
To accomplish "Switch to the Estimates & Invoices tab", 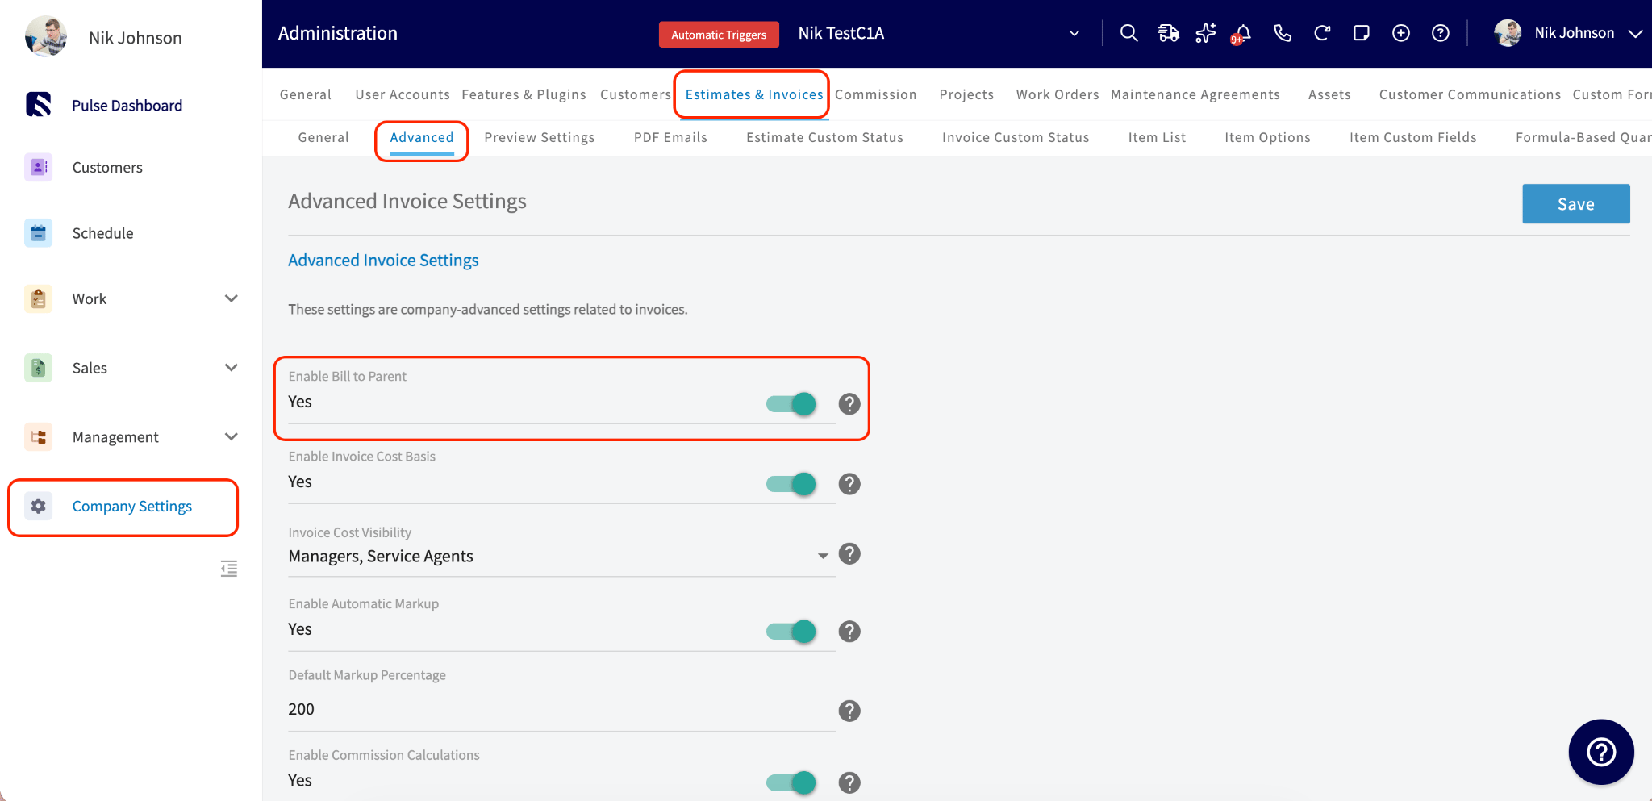I will coord(754,94).
